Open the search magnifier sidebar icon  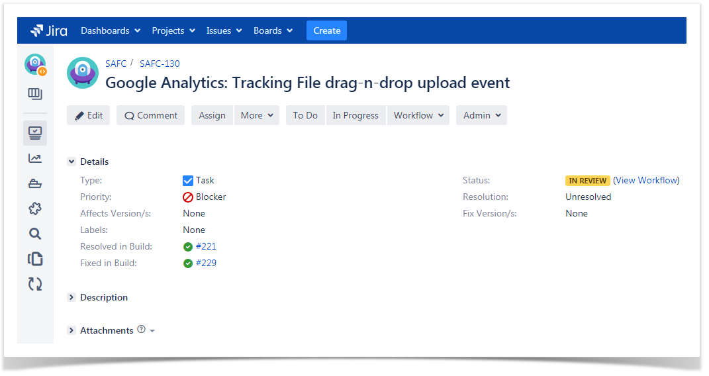(x=35, y=234)
